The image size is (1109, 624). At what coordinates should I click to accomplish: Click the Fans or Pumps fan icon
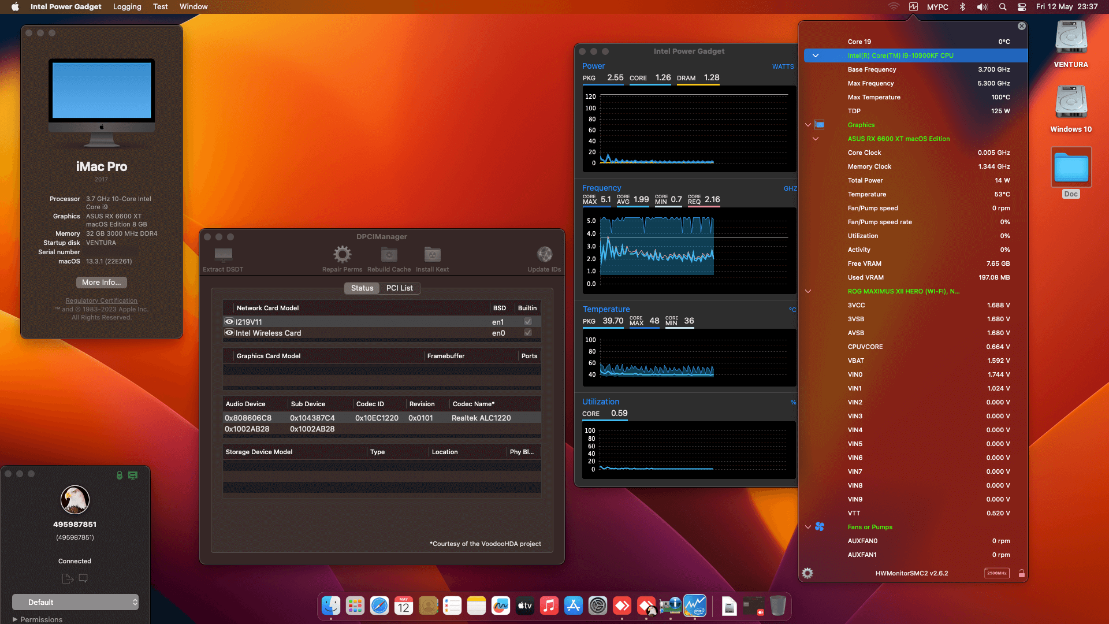tap(820, 526)
